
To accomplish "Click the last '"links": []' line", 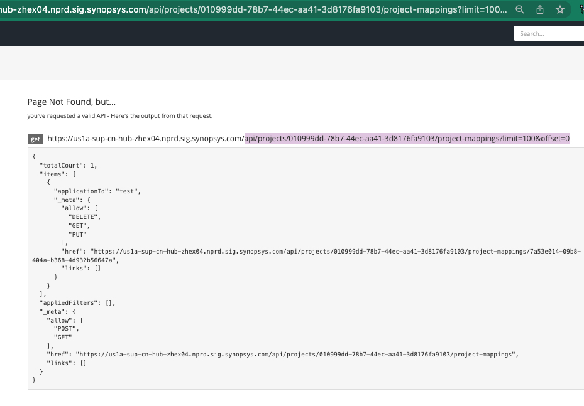I will coord(66,363).
